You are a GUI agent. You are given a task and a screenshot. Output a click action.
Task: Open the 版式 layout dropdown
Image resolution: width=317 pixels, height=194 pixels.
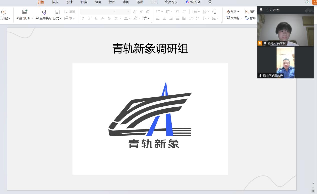click(57, 18)
